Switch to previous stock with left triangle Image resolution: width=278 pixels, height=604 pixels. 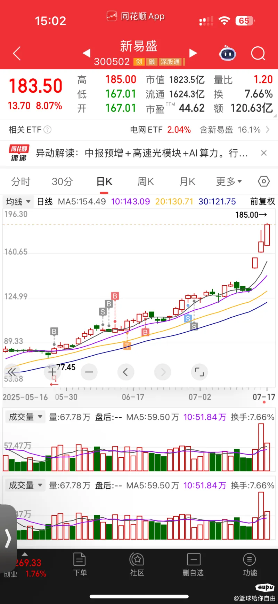pos(87,53)
